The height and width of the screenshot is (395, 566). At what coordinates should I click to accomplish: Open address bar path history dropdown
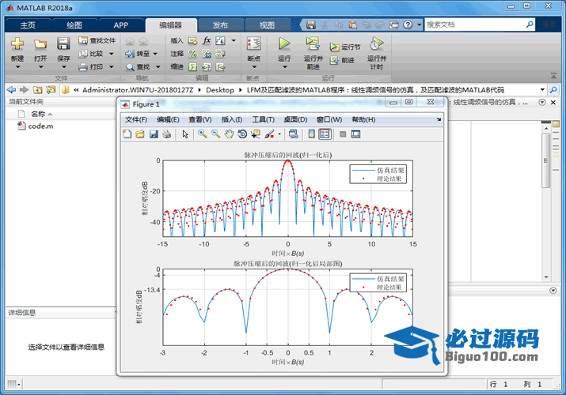tap(542, 89)
